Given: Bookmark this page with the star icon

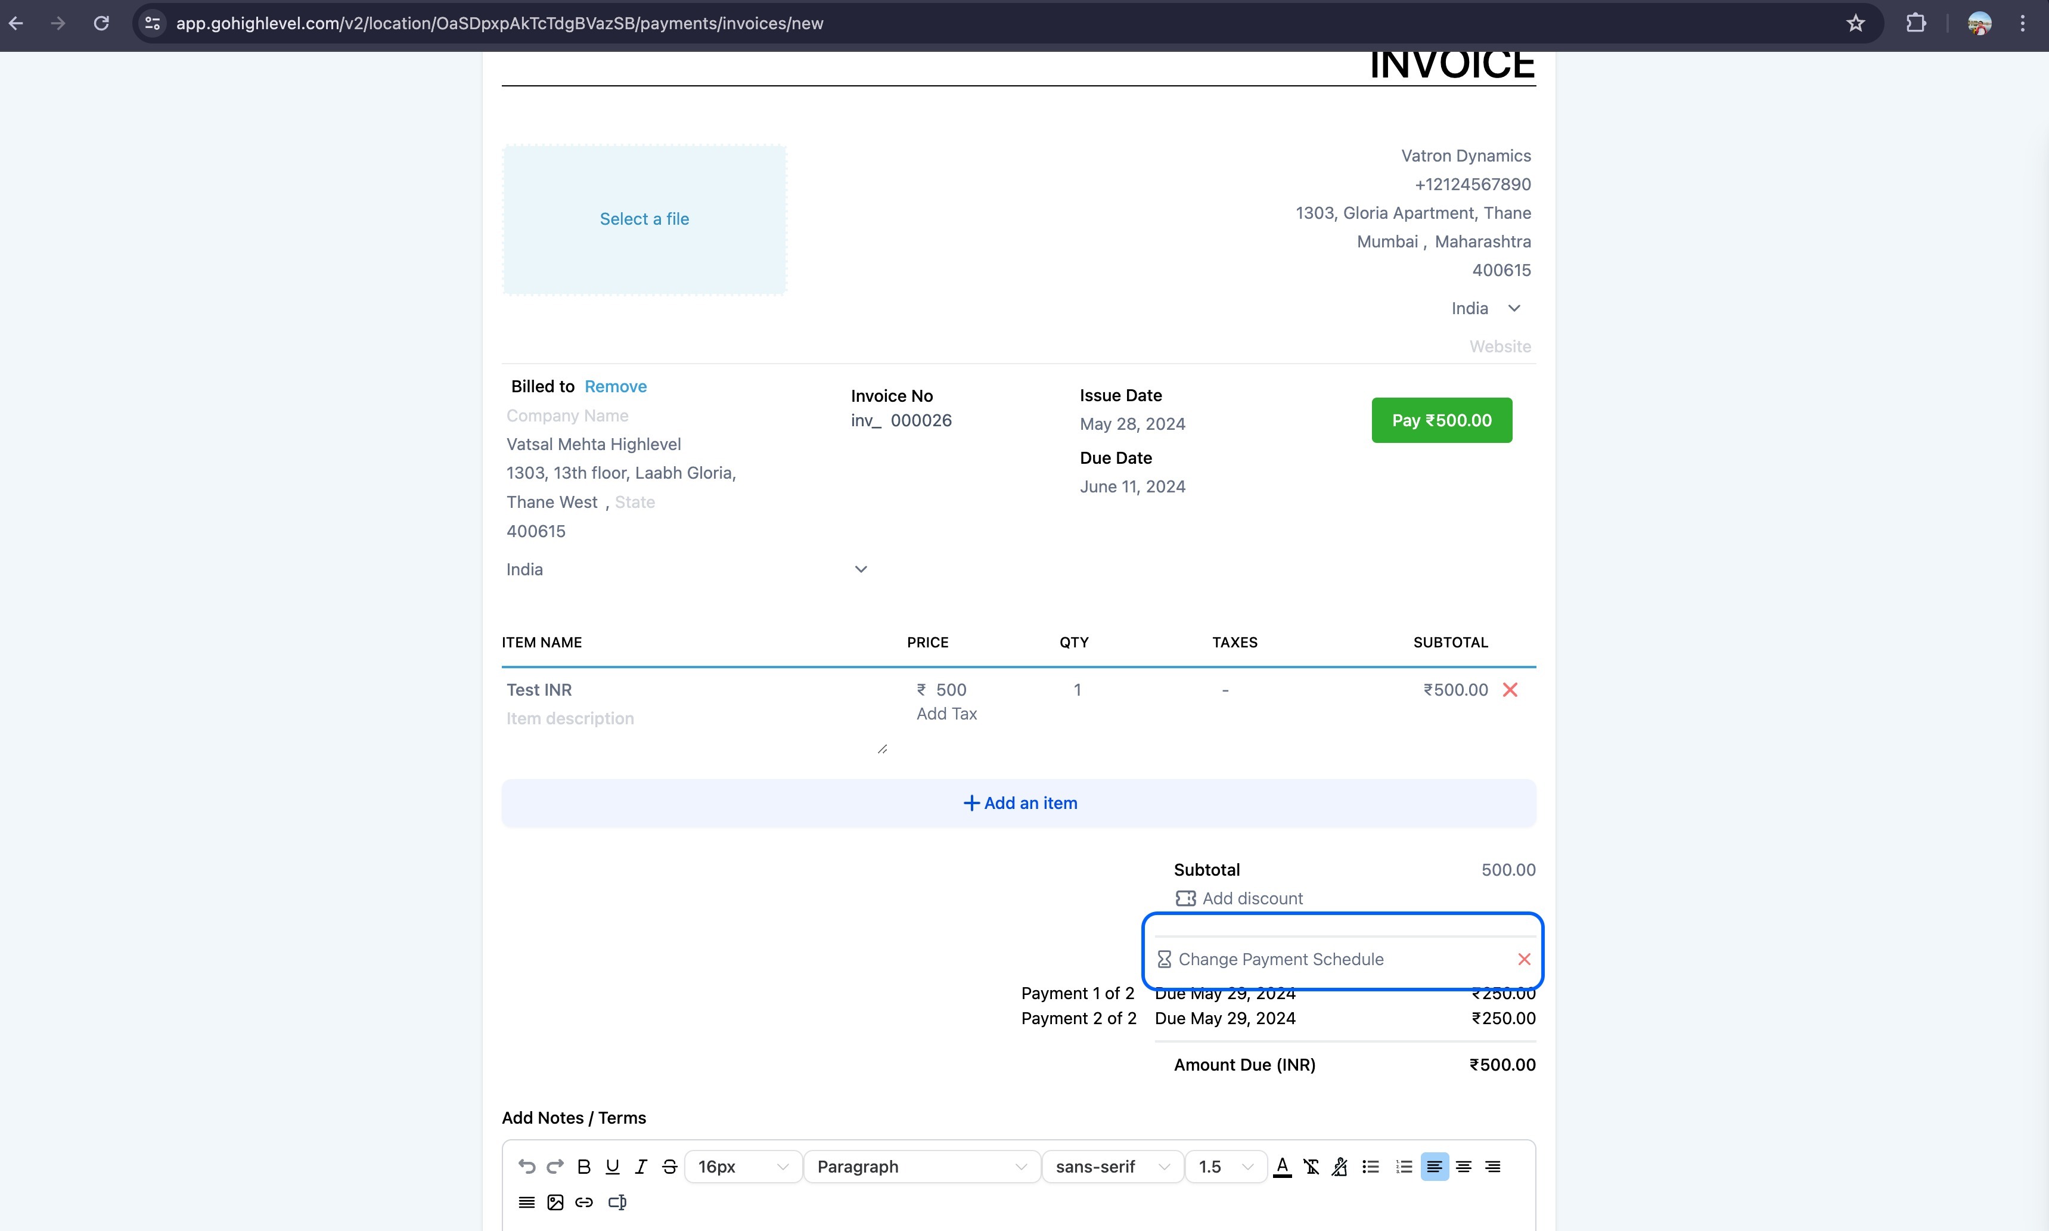Looking at the screenshot, I should [x=1855, y=23].
